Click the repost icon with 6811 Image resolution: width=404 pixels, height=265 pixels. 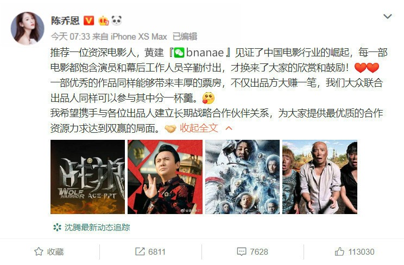click(150, 251)
